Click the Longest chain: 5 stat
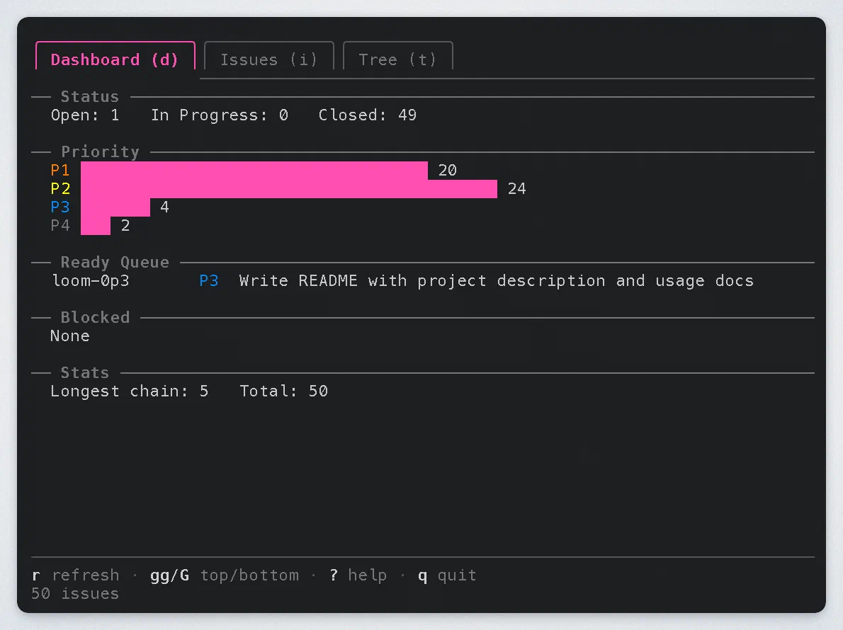This screenshot has height=630, width=843. click(130, 391)
